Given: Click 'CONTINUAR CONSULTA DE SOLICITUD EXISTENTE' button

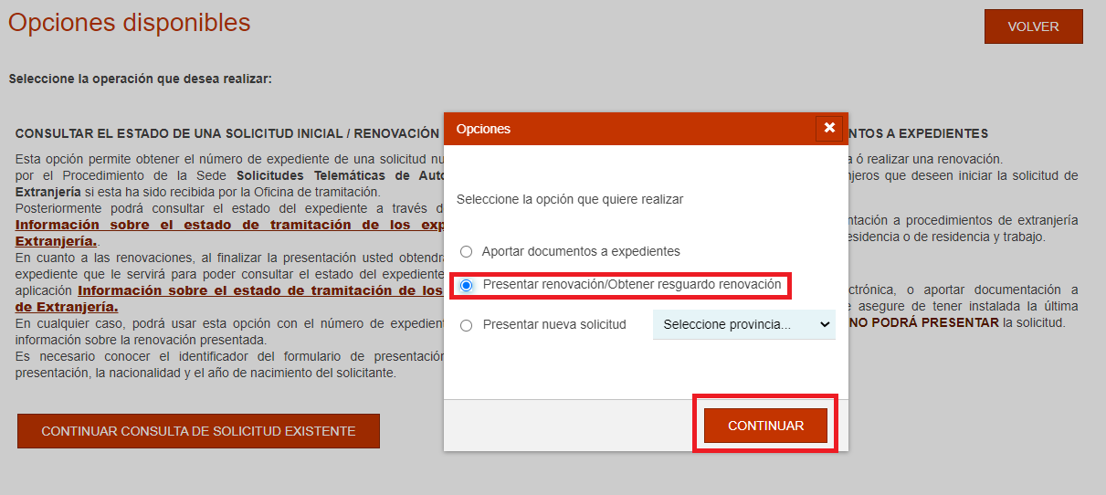Looking at the screenshot, I should 198,431.
